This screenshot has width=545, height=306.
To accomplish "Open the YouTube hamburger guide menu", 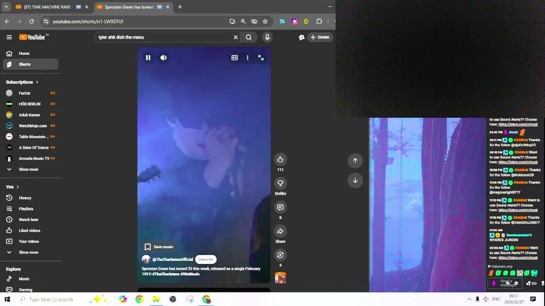I will (x=9, y=37).
